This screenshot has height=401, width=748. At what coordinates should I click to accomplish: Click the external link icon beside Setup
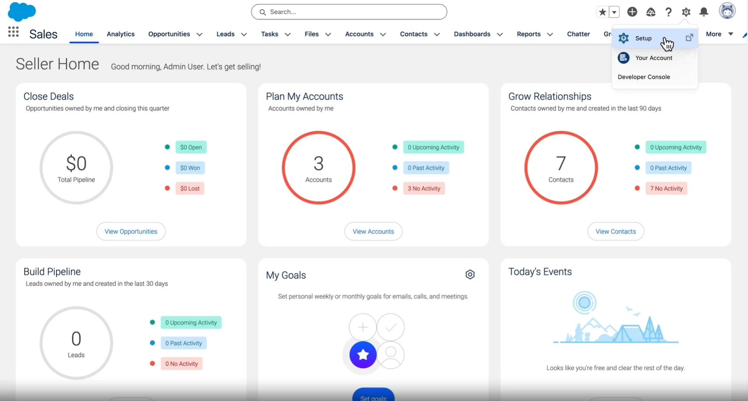point(689,38)
